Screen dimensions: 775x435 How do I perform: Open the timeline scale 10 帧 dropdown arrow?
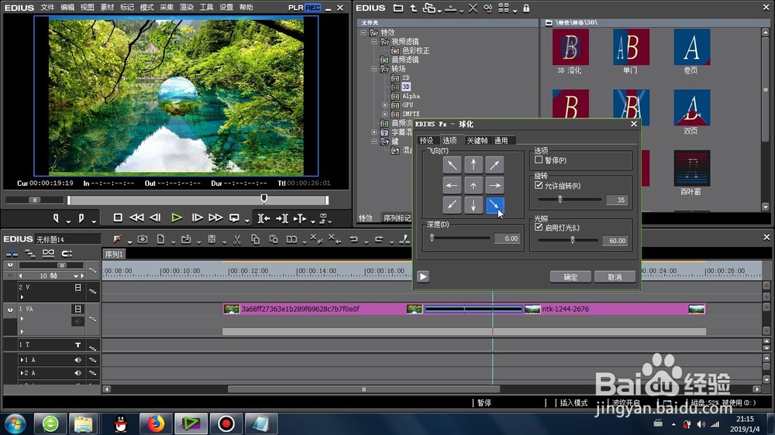(x=76, y=276)
